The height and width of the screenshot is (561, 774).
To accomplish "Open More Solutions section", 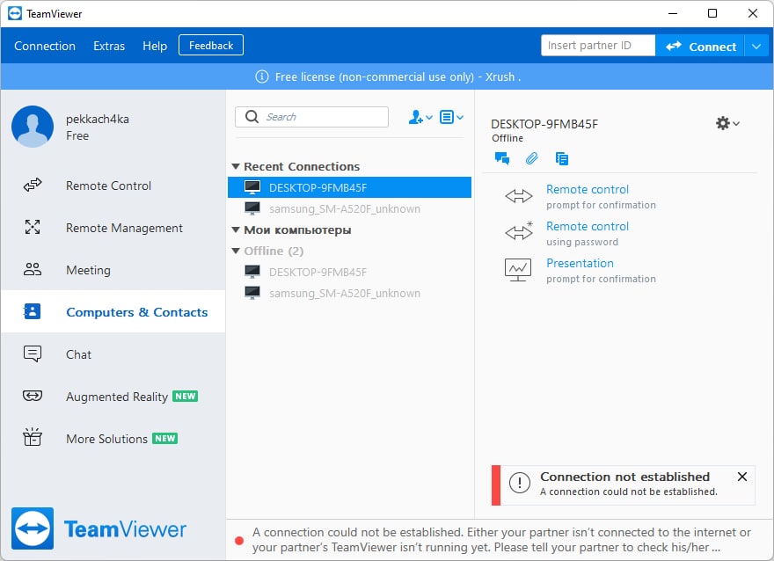I will coord(113,439).
